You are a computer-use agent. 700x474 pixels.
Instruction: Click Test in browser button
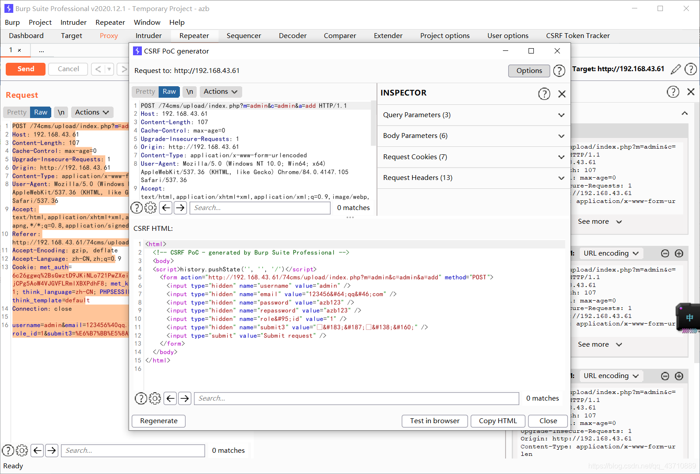coord(434,421)
